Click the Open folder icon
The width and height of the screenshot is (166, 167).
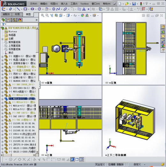pyautogui.click(x=127, y=4)
